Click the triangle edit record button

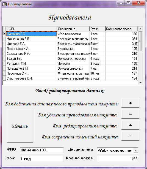[x=130, y=125]
